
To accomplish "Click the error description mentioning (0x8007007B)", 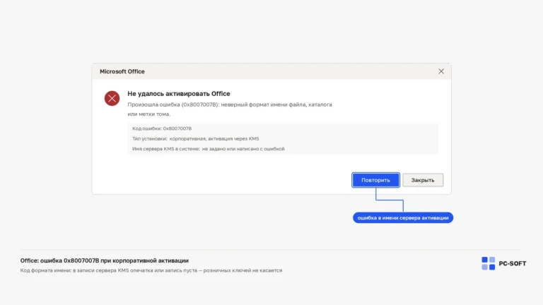I will coord(230,109).
